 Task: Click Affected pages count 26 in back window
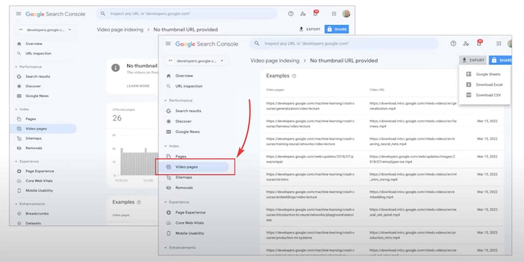(x=117, y=118)
